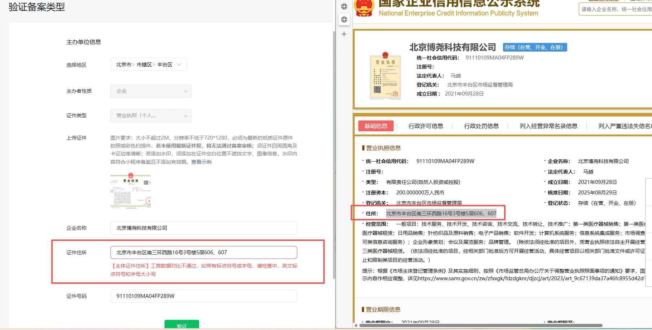Select the non-highlighted globe tab icon in browser sidebar

[344, 6]
